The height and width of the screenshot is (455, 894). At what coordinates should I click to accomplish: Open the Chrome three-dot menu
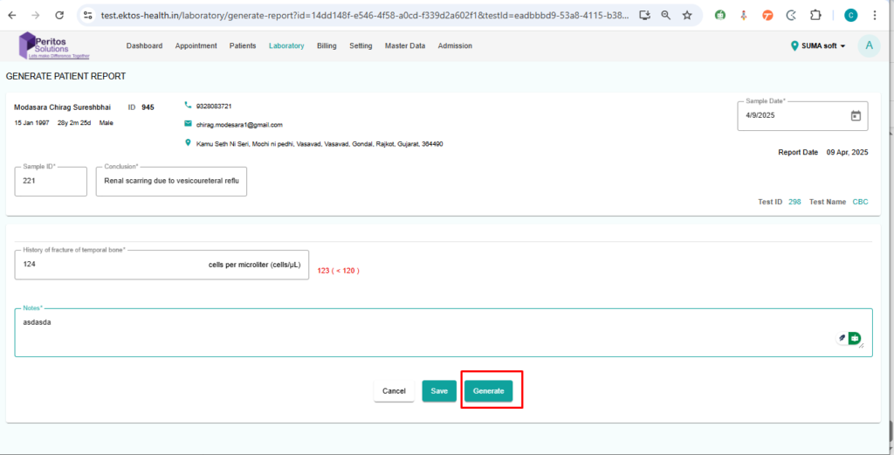tap(874, 16)
